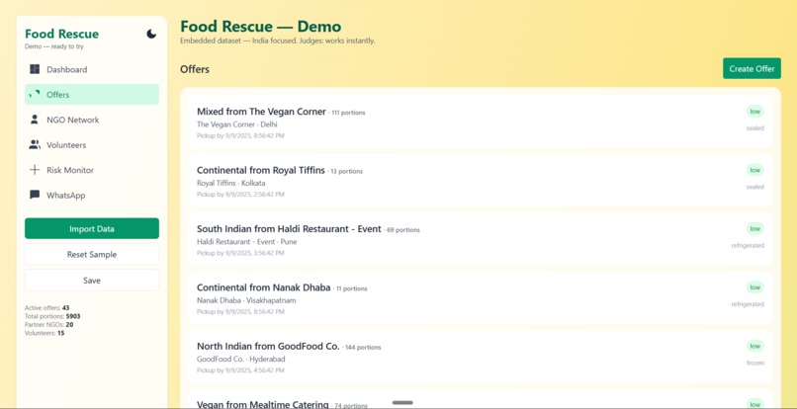The height and width of the screenshot is (409, 797).
Task: Click low badge on Nanak Dhaba offer
Action: tap(754, 287)
